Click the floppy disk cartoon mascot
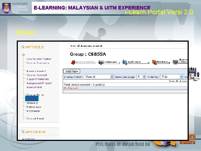201x151 pixels. 194,74
